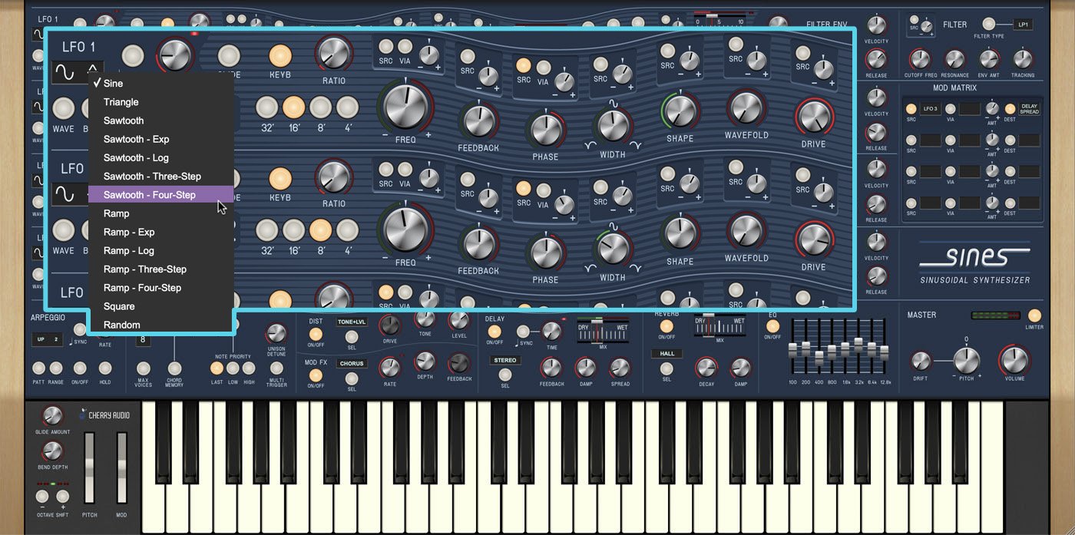The width and height of the screenshot is (1075, 535).
Task: Select the CHORUS mod effect label
Action: coord(352,364)
